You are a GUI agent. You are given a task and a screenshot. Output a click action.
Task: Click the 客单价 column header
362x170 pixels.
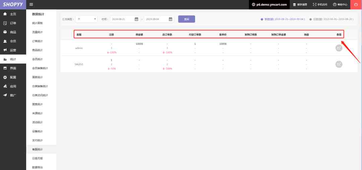tap(223, 35)
